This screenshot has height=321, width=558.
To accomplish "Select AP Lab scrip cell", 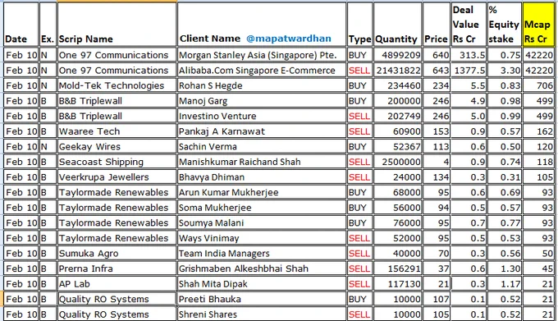I will pyautogui.click(x=117, y=284).
